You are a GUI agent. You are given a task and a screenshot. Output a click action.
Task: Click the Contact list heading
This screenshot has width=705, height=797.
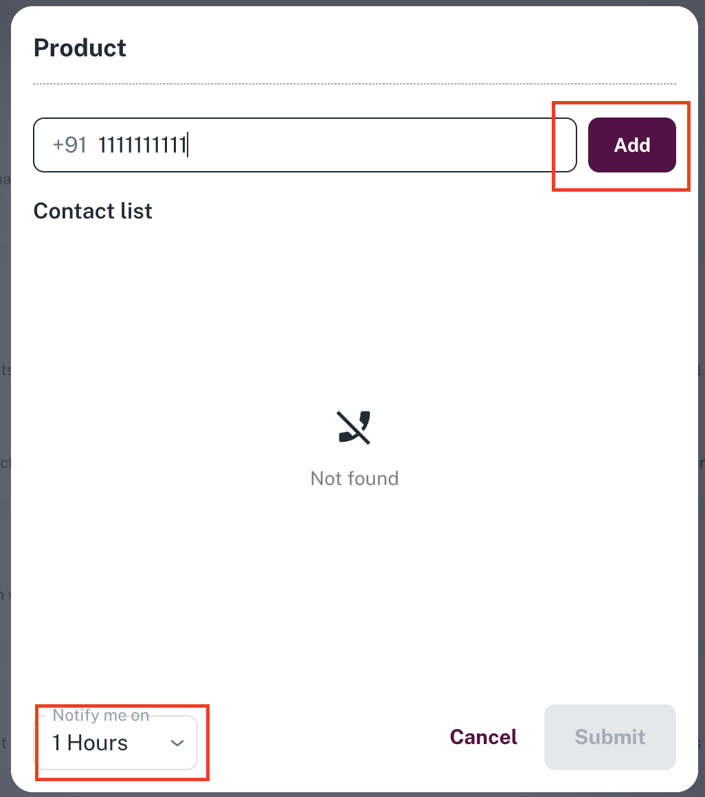coord(93,210)
